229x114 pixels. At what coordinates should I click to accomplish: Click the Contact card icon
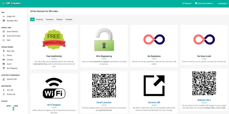point(4,60)
